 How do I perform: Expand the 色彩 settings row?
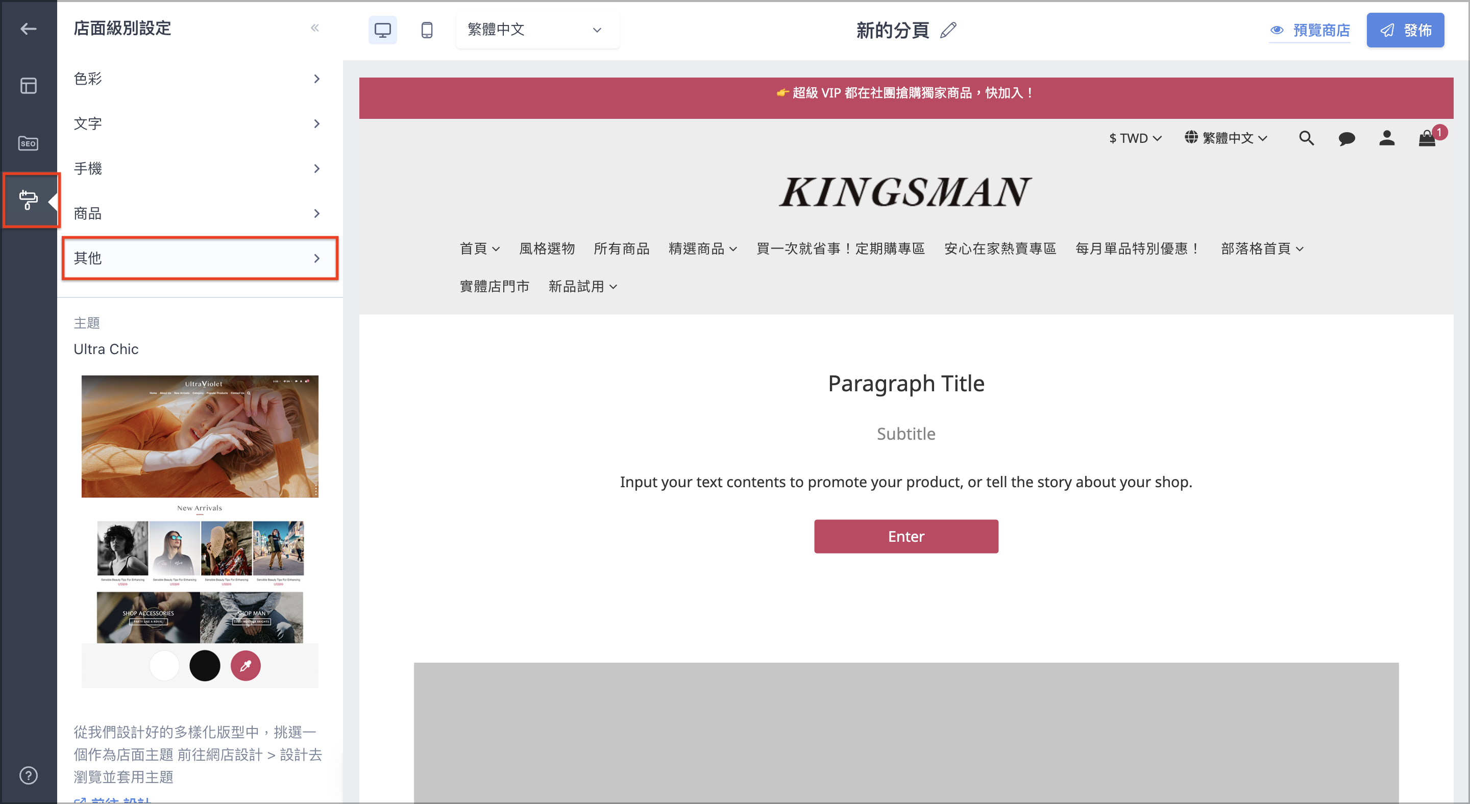coord(200,79)
